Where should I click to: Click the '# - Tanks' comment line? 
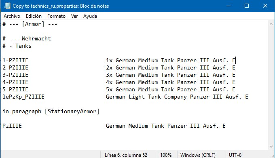[x=17, y=46]
